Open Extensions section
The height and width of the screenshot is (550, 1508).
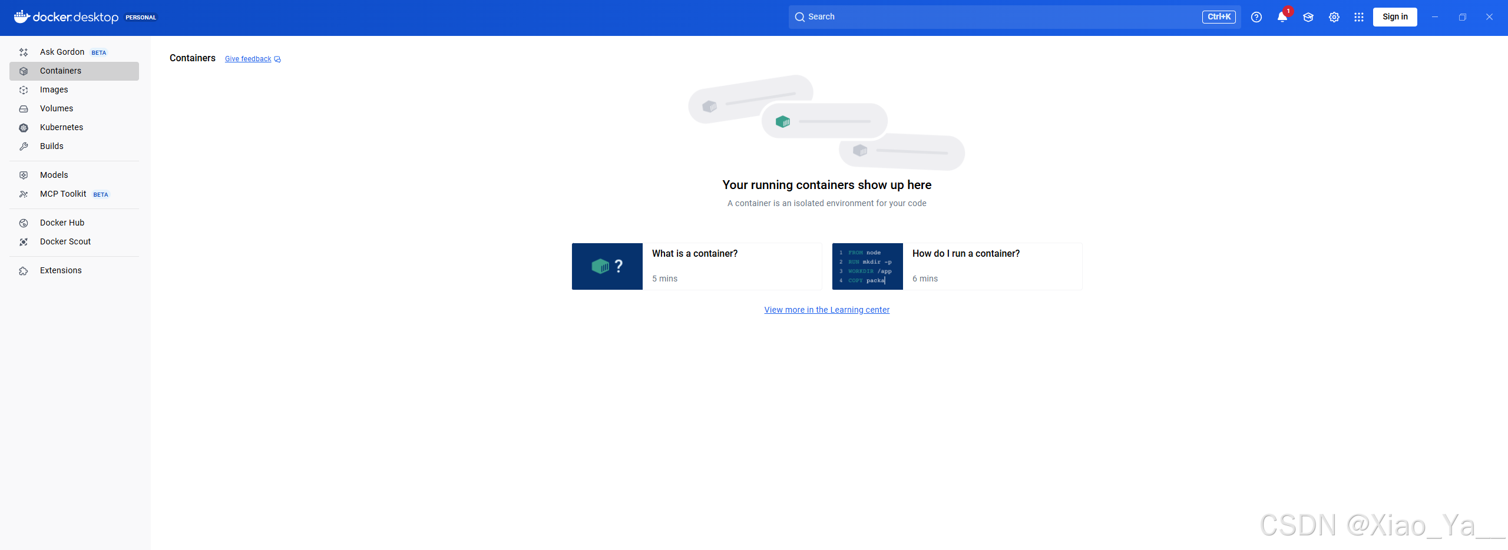[x=74, y=271]
